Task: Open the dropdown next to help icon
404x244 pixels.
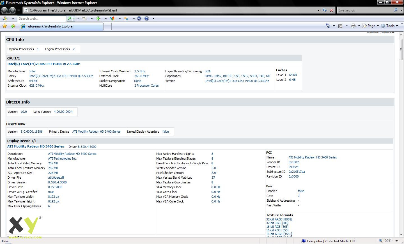Action: pyautogui.click(x=153, y=19)
